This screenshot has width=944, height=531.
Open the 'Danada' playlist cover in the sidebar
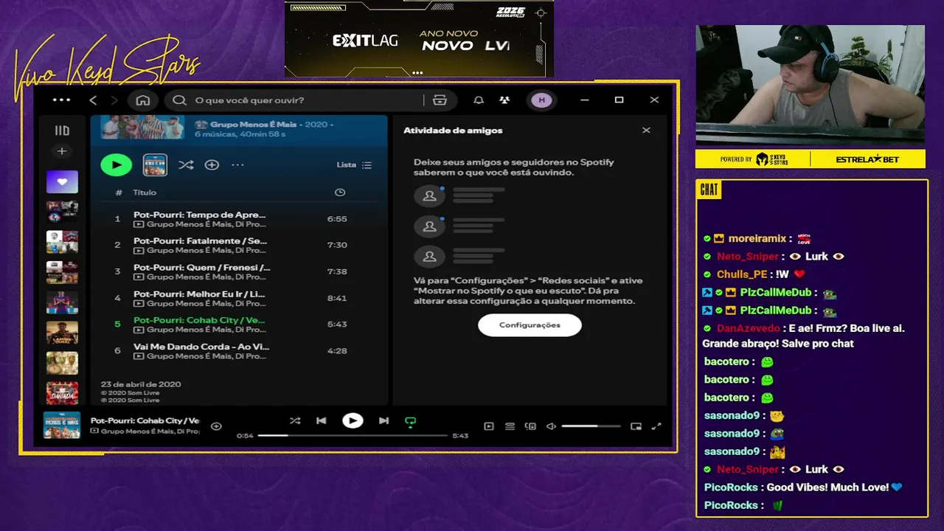(x=62, y=393)
